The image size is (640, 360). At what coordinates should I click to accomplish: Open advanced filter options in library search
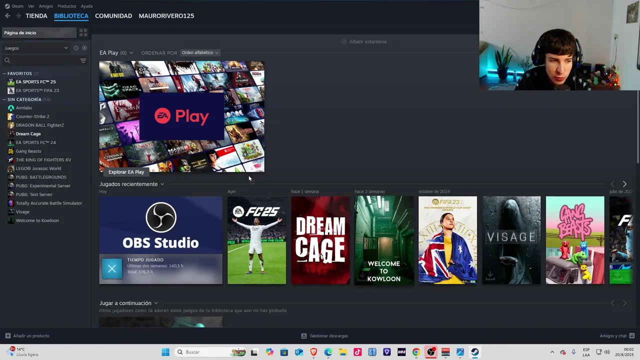coord(83,60)
